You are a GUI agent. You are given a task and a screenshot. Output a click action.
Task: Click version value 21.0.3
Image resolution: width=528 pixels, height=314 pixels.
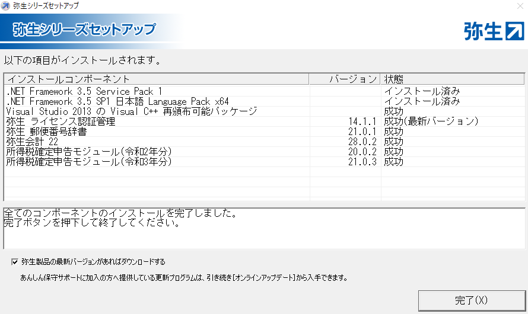coord(362,162)
